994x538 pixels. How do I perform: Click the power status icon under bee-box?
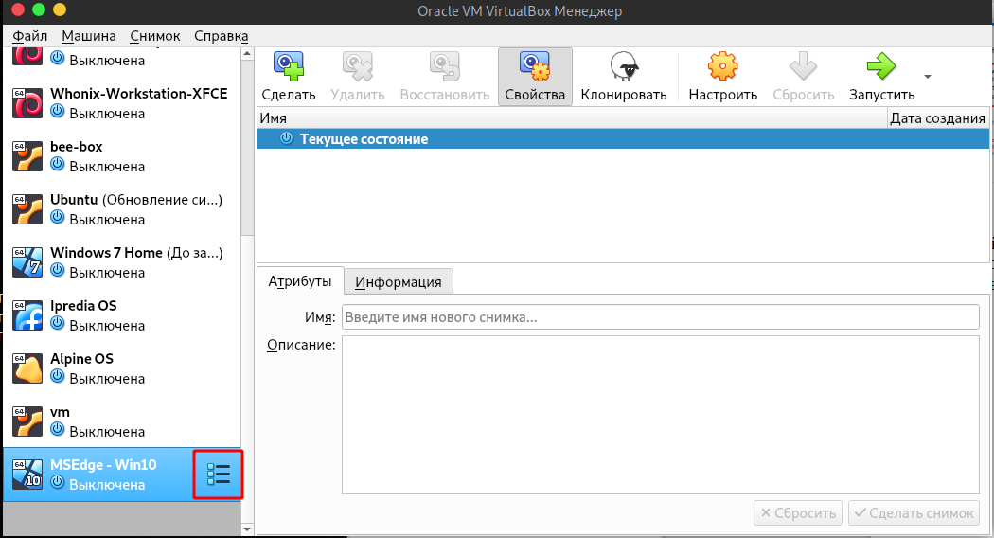point(58,164)
